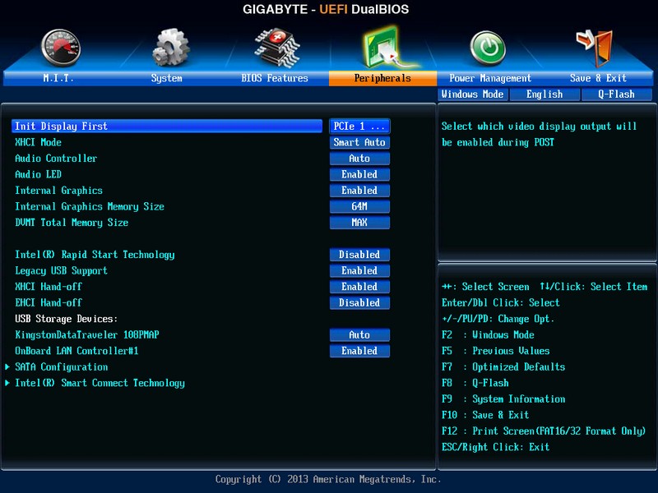Click the F5 Previous Values help line
658x493 pixels.
(496, 351)
